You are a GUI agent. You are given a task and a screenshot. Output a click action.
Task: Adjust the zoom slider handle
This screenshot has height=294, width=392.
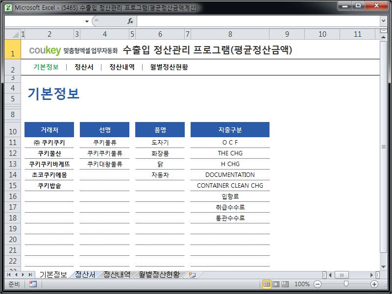pos(346,284)
